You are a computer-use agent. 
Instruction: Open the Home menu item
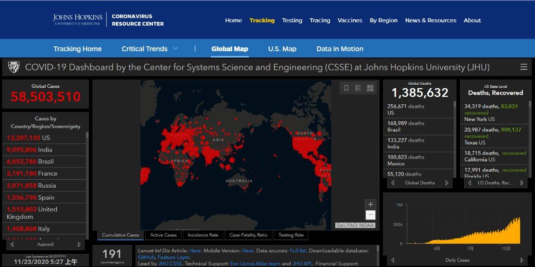click(234, 20)
